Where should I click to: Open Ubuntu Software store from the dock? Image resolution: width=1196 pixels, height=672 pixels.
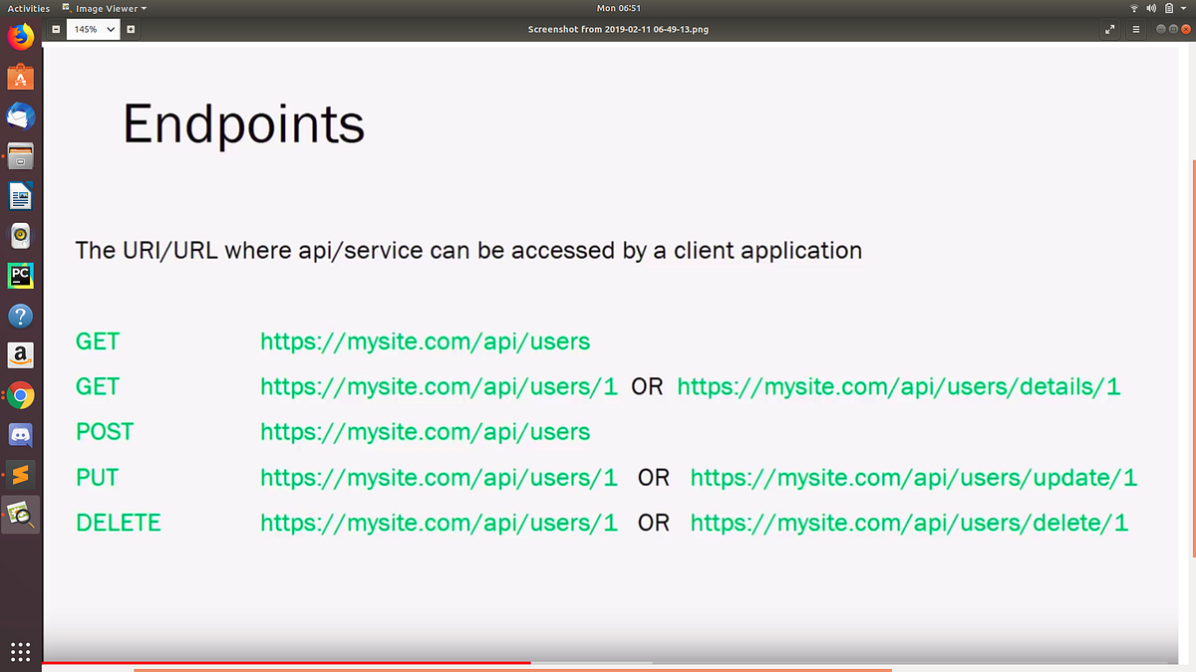pos(20,75)
